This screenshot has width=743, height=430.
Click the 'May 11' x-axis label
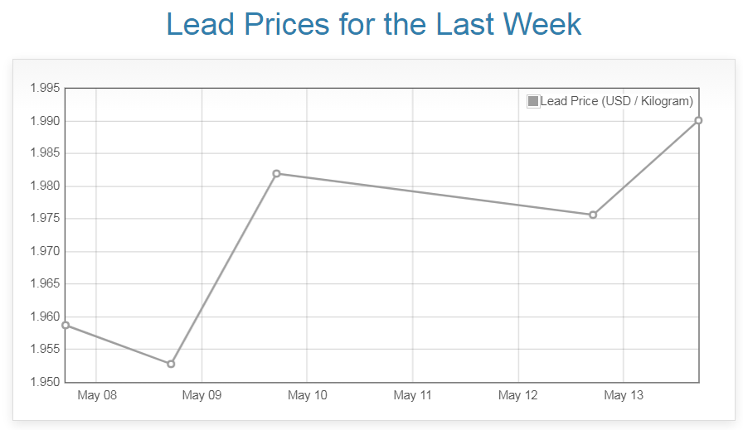[x=413, y=395]
